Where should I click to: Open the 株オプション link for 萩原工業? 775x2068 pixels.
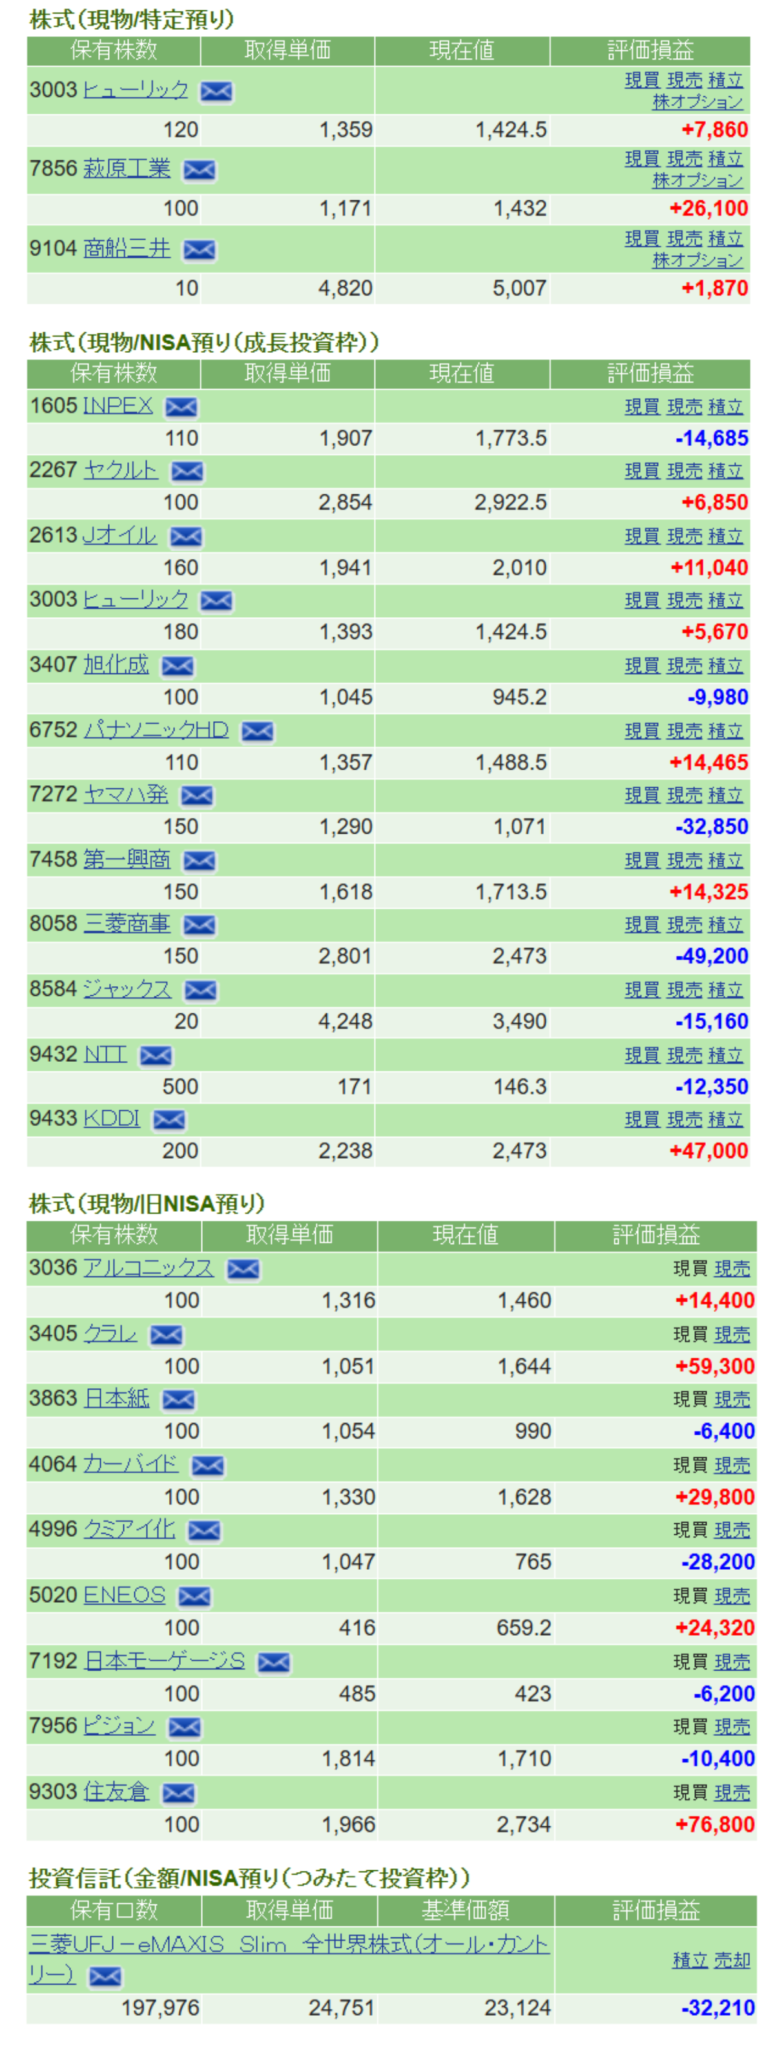(x=697, y=181)
